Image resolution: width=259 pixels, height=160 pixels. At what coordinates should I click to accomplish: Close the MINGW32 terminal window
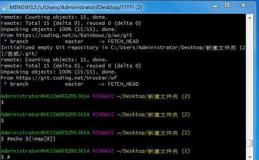tap(243, 6)
